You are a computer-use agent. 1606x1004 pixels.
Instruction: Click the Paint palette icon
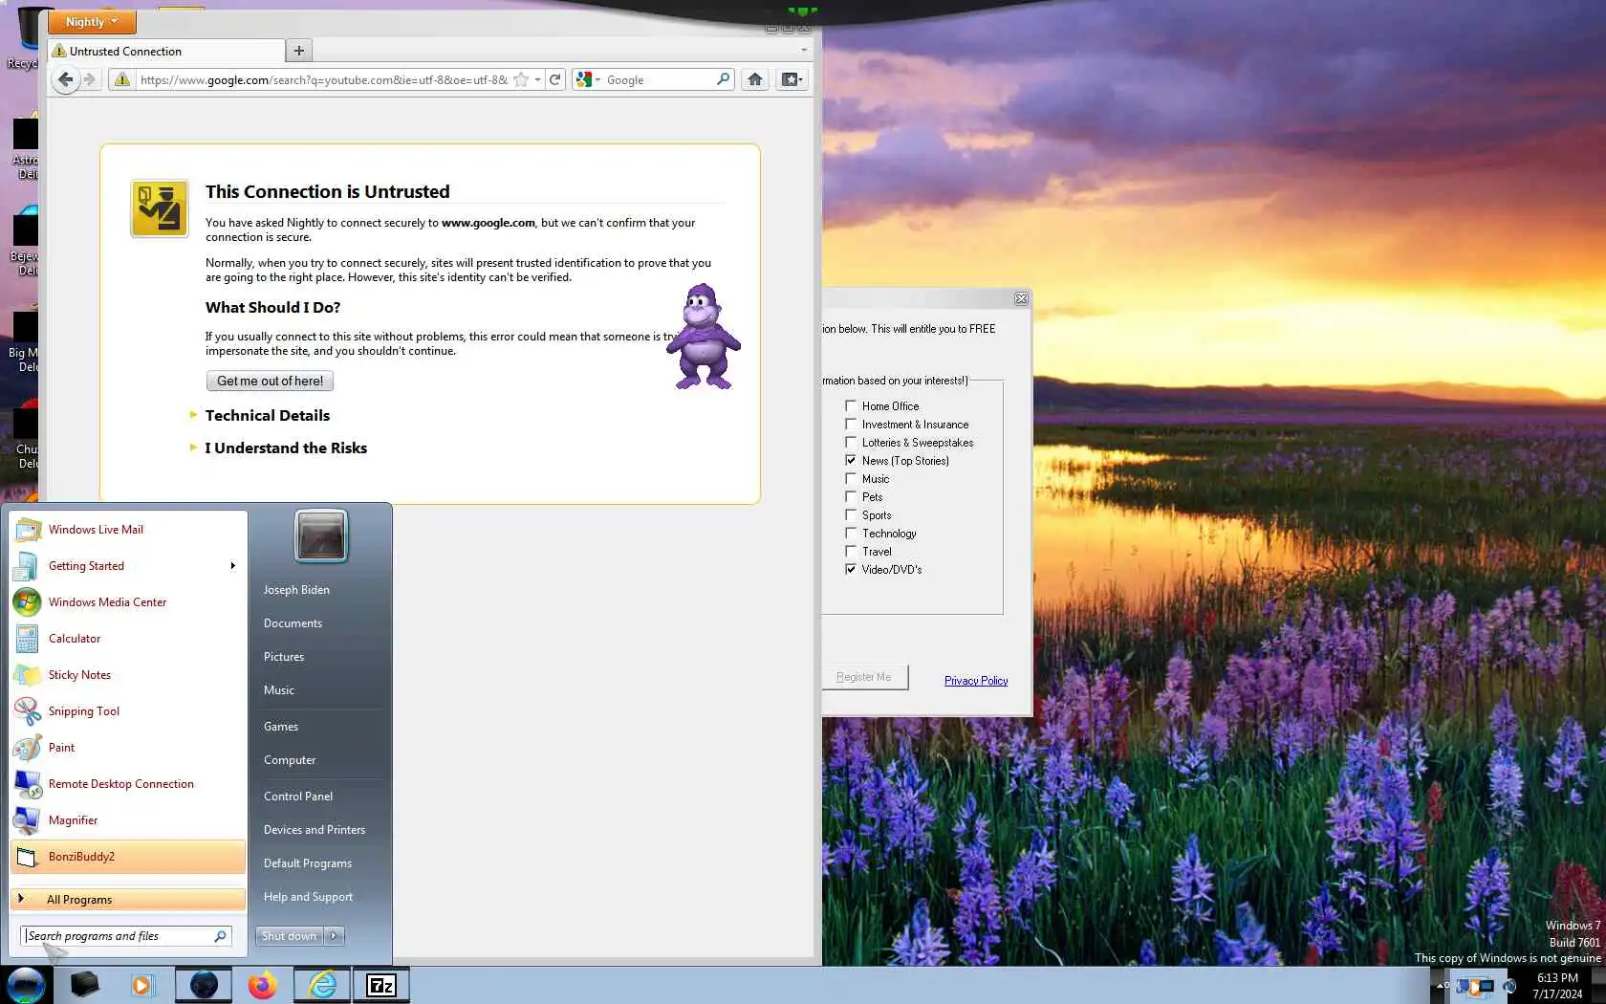27,748
